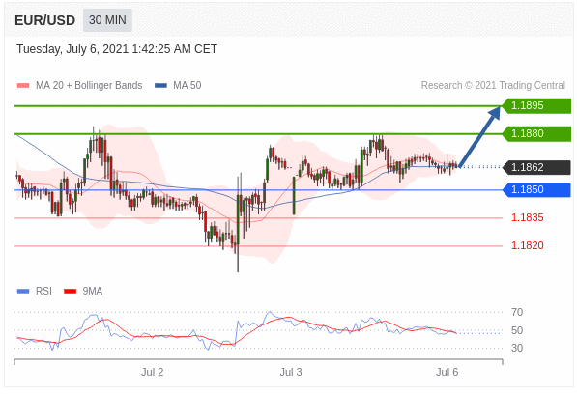Click the 30 MIN timeframe badge
This screenshot has height=394, width=577.
[x=107, y=20]
